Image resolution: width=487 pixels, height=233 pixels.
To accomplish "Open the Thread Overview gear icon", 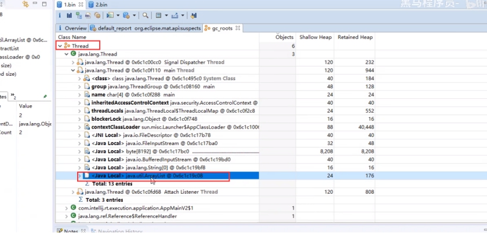I will [x=97, y=15].
